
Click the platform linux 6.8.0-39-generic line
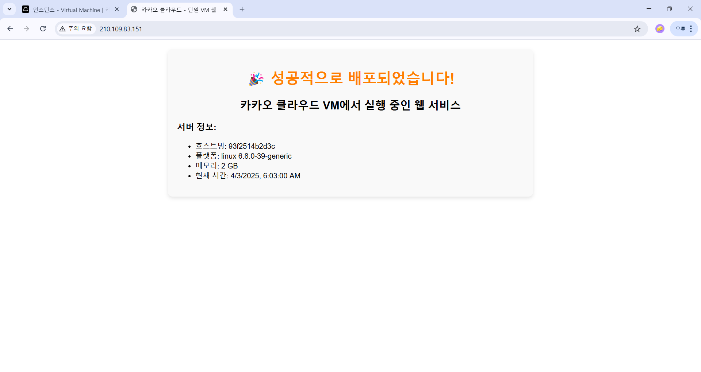pyautogui.click(x=244, y=156)
